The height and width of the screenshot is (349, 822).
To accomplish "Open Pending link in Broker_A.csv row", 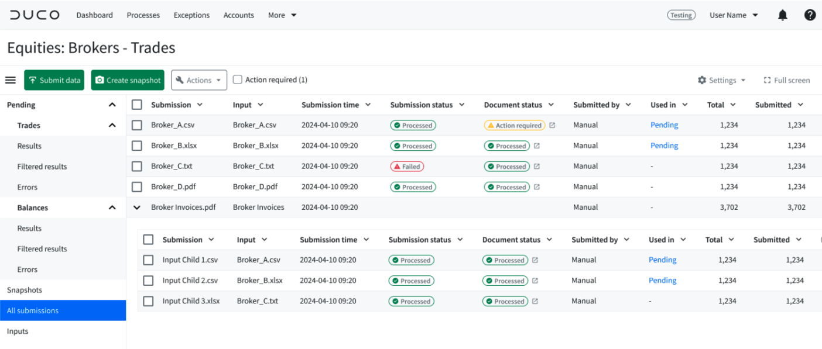I will pyautogui.click(x=664, y=125).
